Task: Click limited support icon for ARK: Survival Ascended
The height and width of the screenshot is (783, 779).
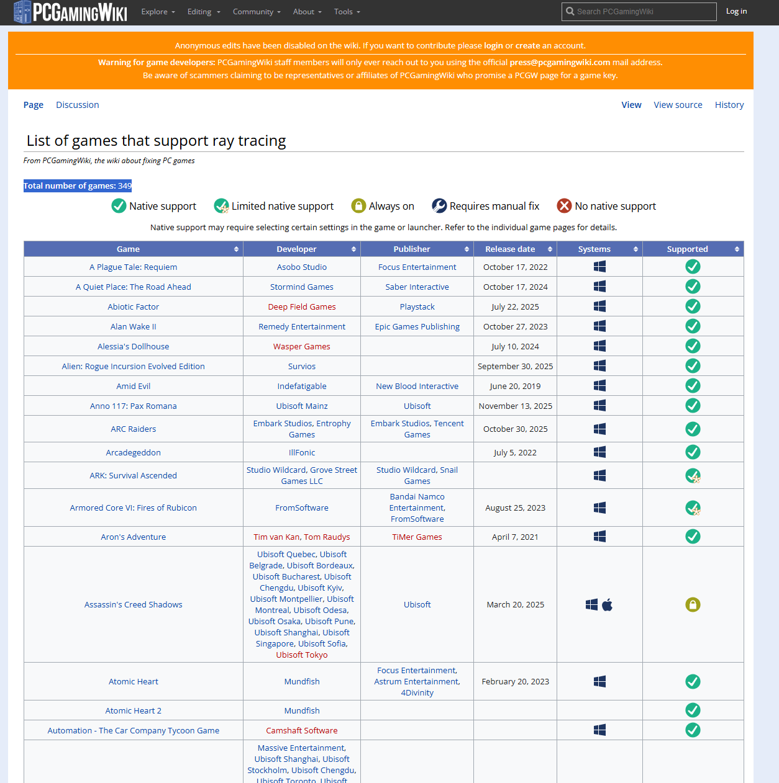Action: pyautogui.click(x=693, y=476)
